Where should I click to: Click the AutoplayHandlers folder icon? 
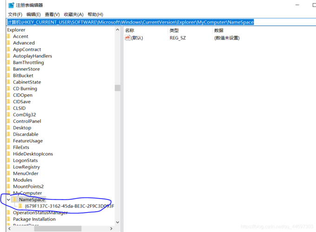click(x=8, y=56)
